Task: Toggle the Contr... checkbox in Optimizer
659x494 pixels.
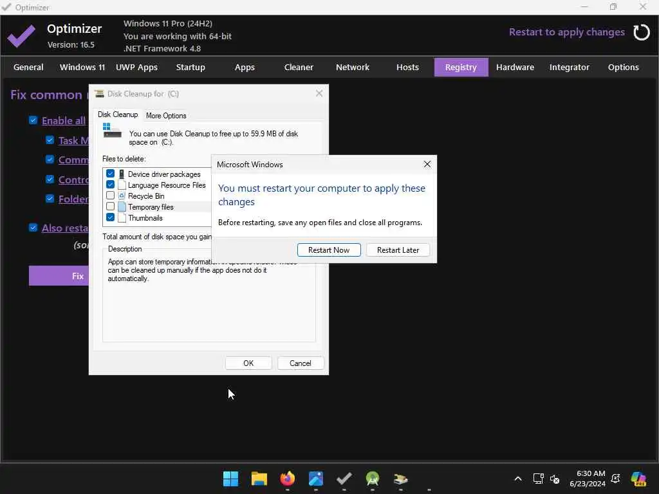Action: click(x=50, y=179)
